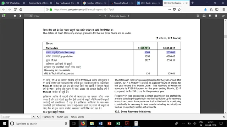This screenshot has width=227, height=127.
Task: Show hidden system tray icons chevron
Action: click(183, 123)
